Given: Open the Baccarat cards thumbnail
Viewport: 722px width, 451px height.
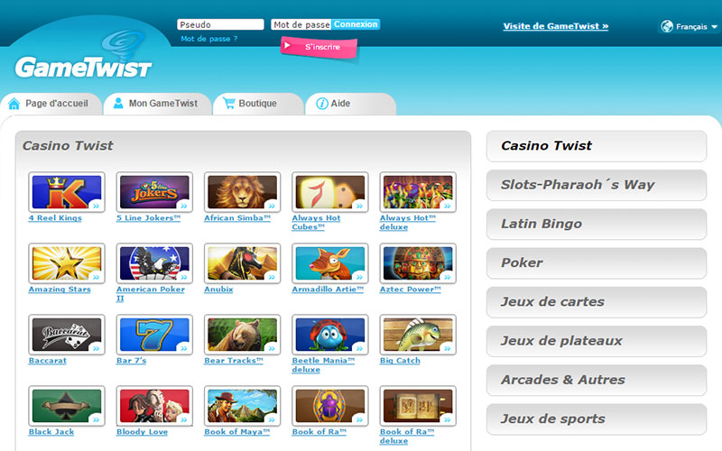Looking at the screenshot, I should [x=67, y=335].
